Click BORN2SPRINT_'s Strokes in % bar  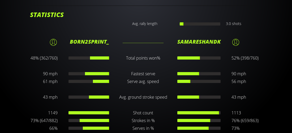tap(89, 120)
